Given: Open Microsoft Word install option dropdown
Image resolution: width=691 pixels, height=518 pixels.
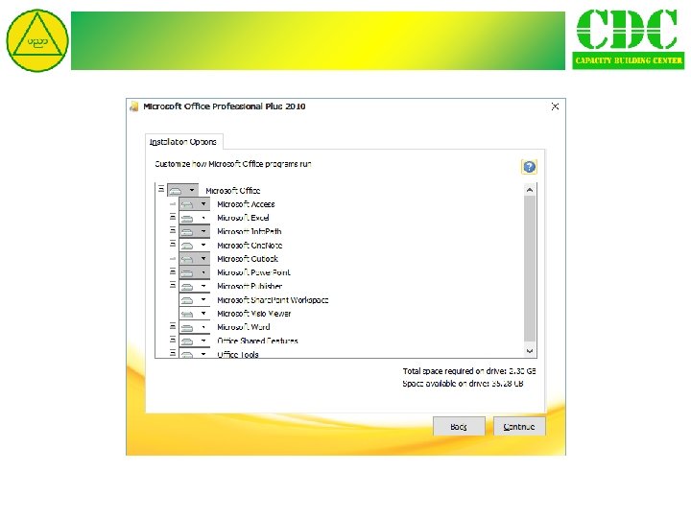Looking at the screenshot, I should tap(194, 327).
